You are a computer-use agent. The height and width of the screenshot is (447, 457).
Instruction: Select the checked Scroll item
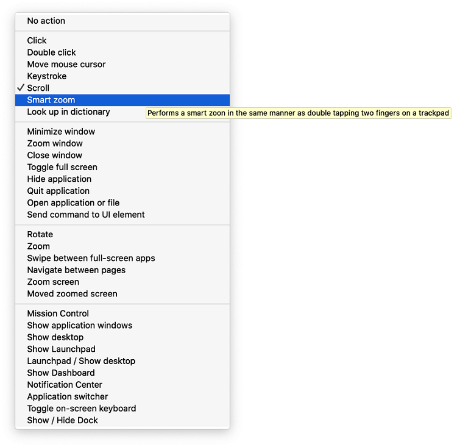(x=122, y=88)
